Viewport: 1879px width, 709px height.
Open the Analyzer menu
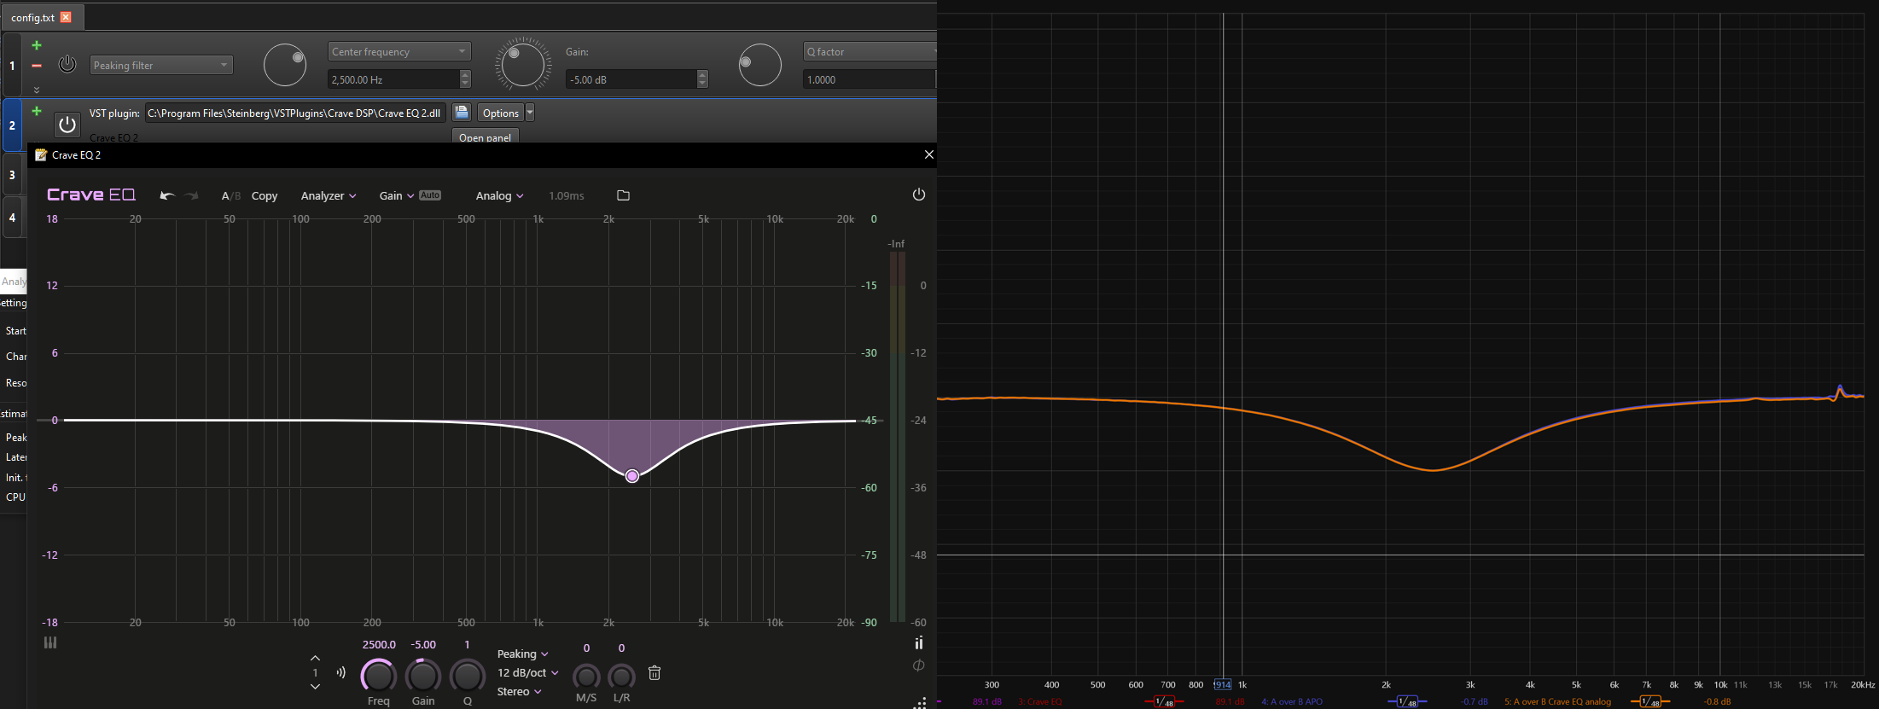point(329,195)
